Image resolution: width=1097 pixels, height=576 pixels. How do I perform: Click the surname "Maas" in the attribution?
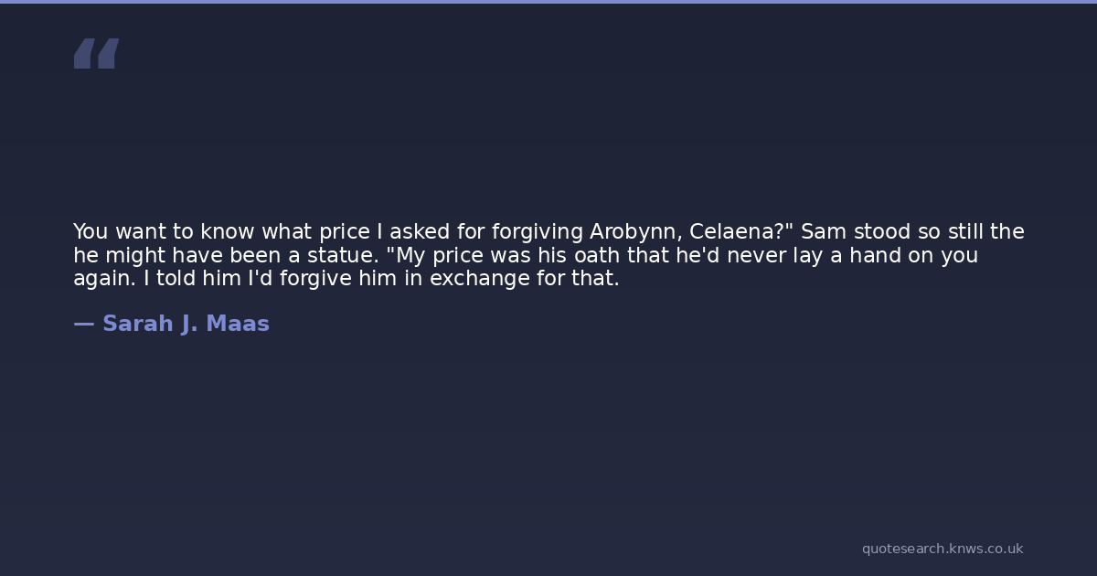[x=238, y=324]
